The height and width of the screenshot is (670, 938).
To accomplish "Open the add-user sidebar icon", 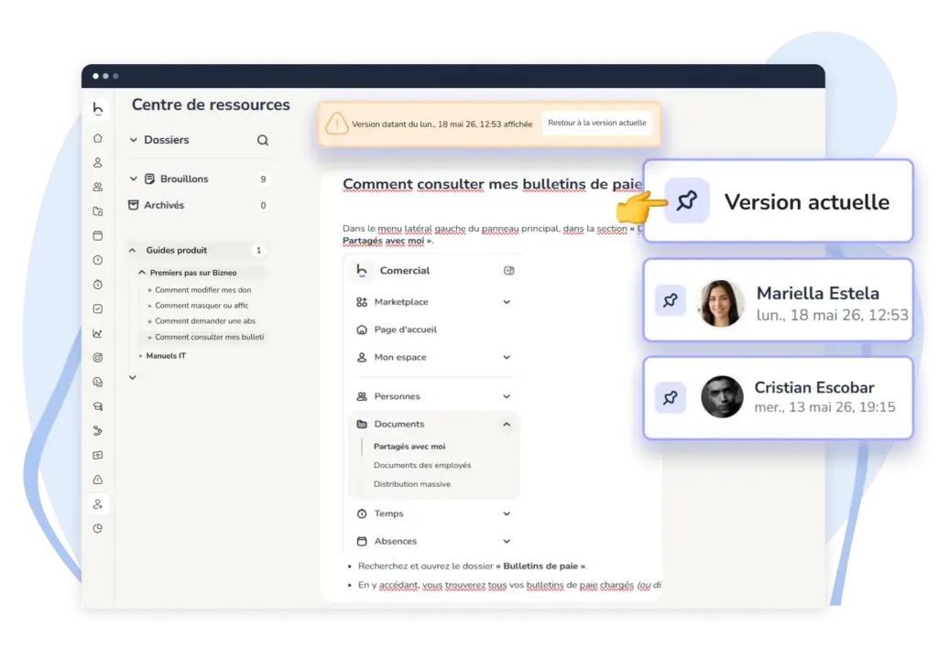I will tap(97, 503).
